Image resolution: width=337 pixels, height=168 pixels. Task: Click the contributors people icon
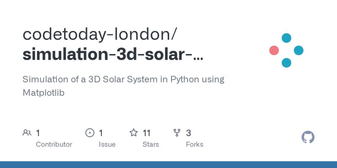(27, 133)
